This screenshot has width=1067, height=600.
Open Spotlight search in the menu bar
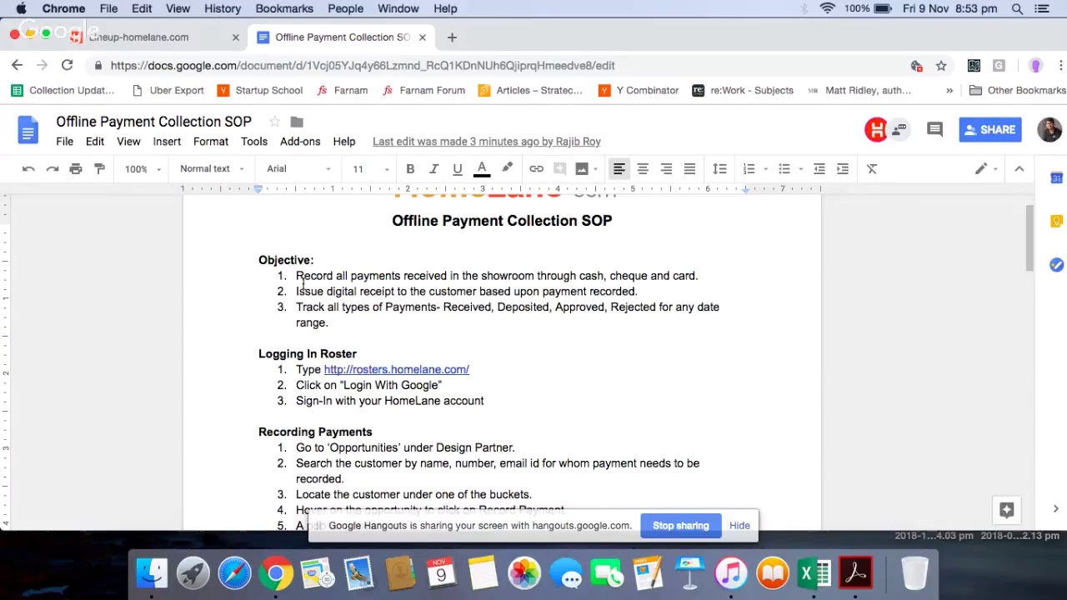coord(1017,8)
